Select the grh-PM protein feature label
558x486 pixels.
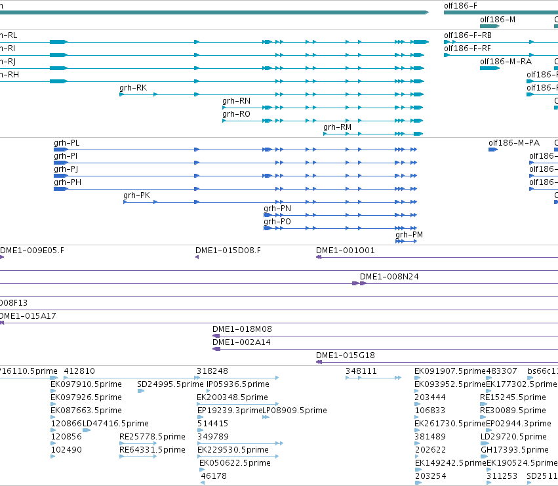click(x=409, y=235)
